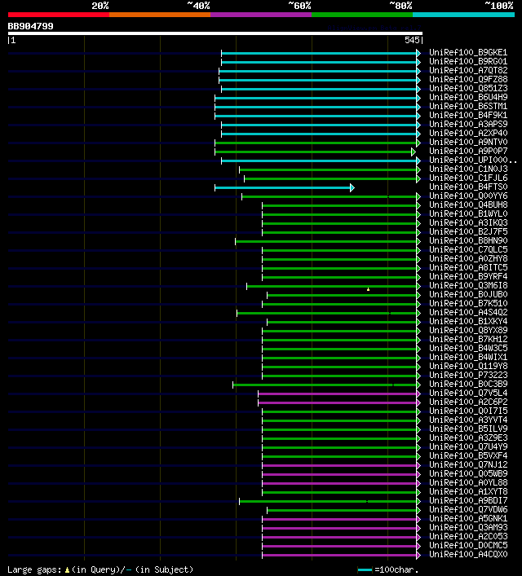The height and width of the screenshot is (576, 522).
Task: Select the UniRef100_A2XP40 label
Action: coord(468,133)
